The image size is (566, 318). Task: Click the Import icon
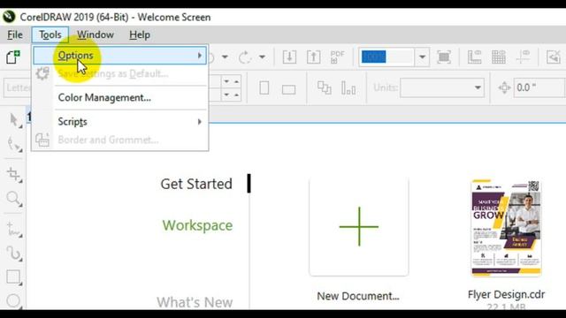289,57
